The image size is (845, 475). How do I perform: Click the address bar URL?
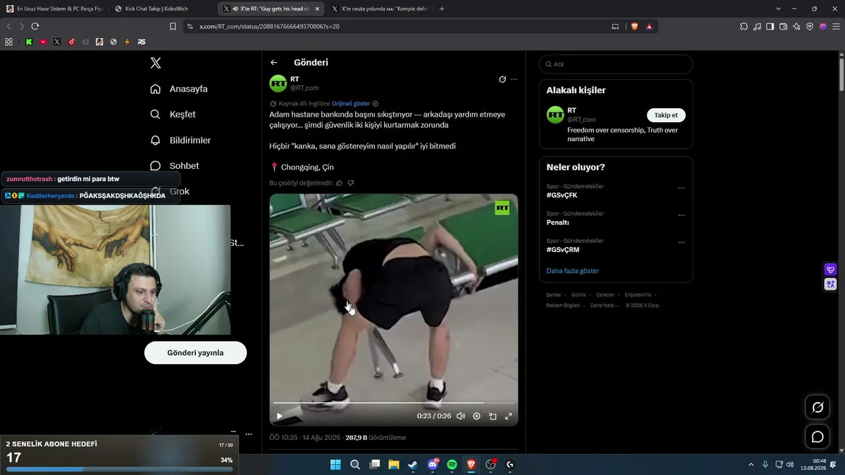pos(269,26)
